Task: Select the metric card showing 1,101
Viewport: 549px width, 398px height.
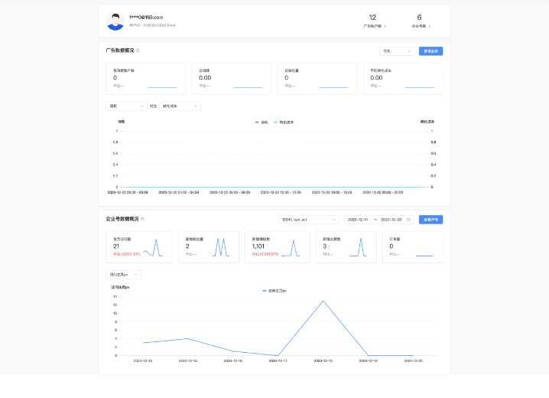Action: coord(273,247)
